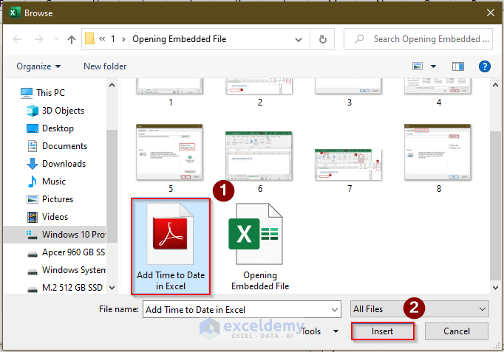Click the Music note icon
This screenshot has width=504, height=352.
(32, 182)
